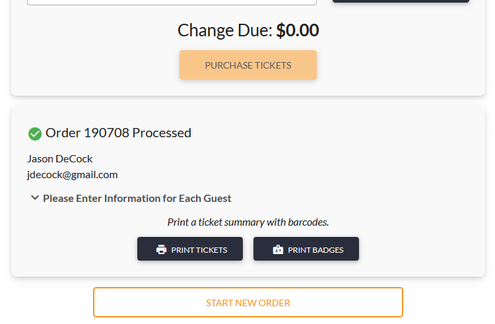Click the $0.00 change due amount
495x324 pixels.
click(x=298, y=30)
